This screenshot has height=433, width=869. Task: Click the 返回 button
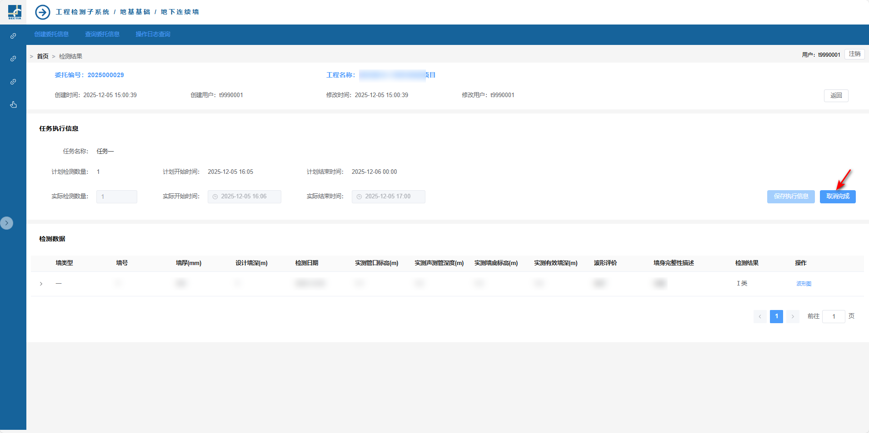click(836, 95)
